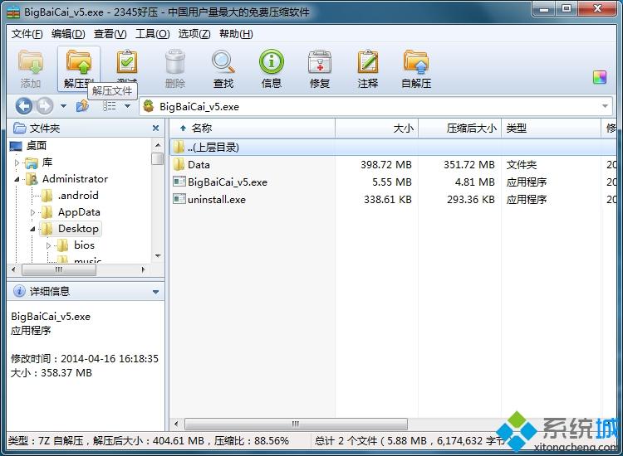Collapse the Desktop tree node
Screen dimensions: 623x456
click(32, 229)
